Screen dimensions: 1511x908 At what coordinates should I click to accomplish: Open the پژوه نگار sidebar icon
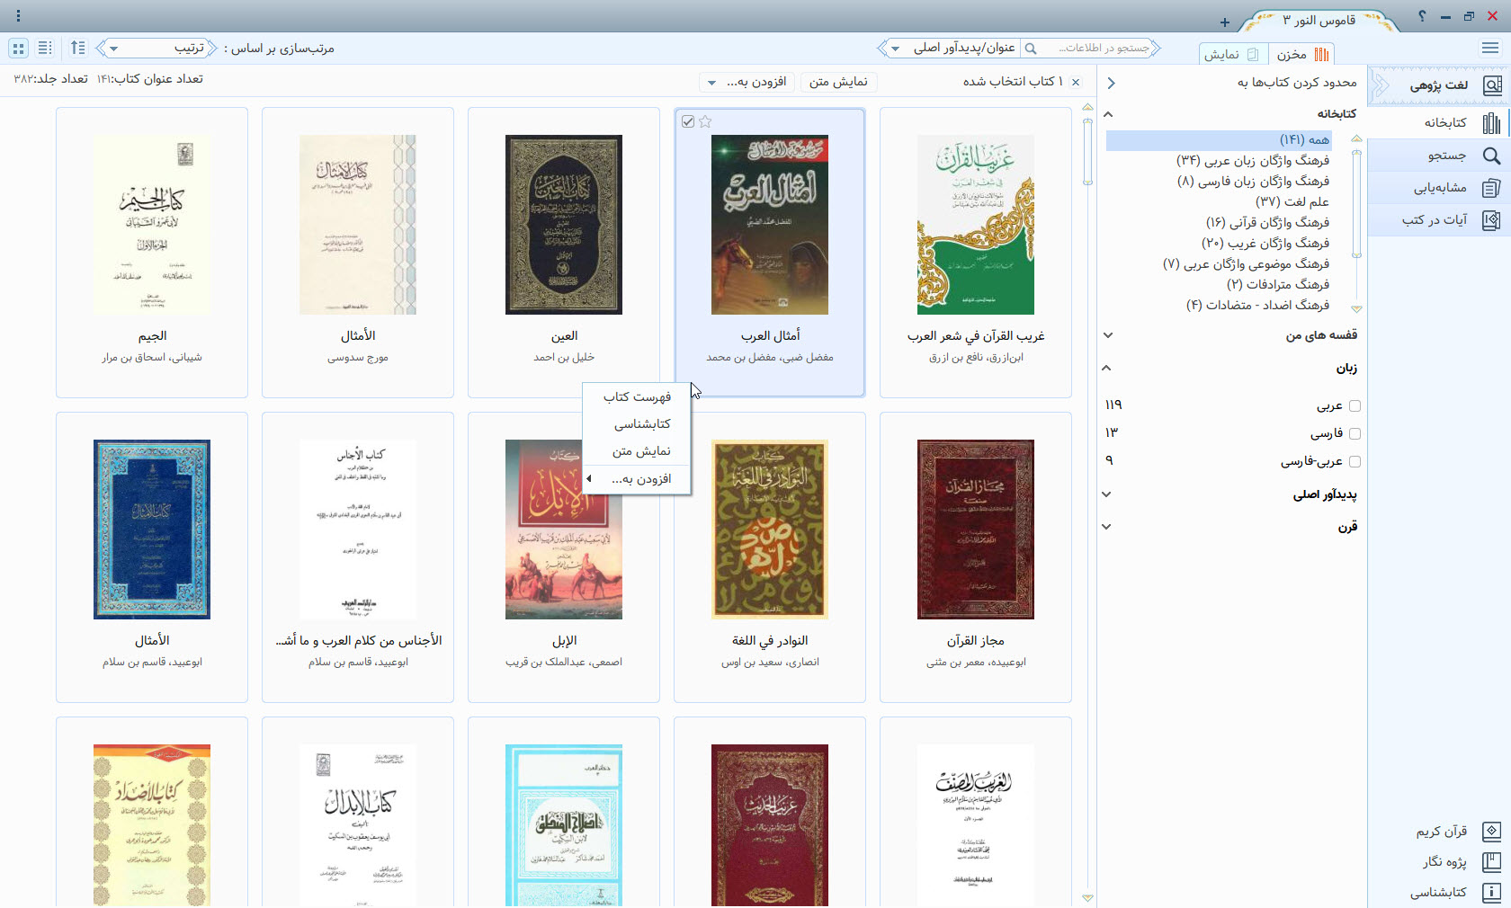[x=1492, y=862]
